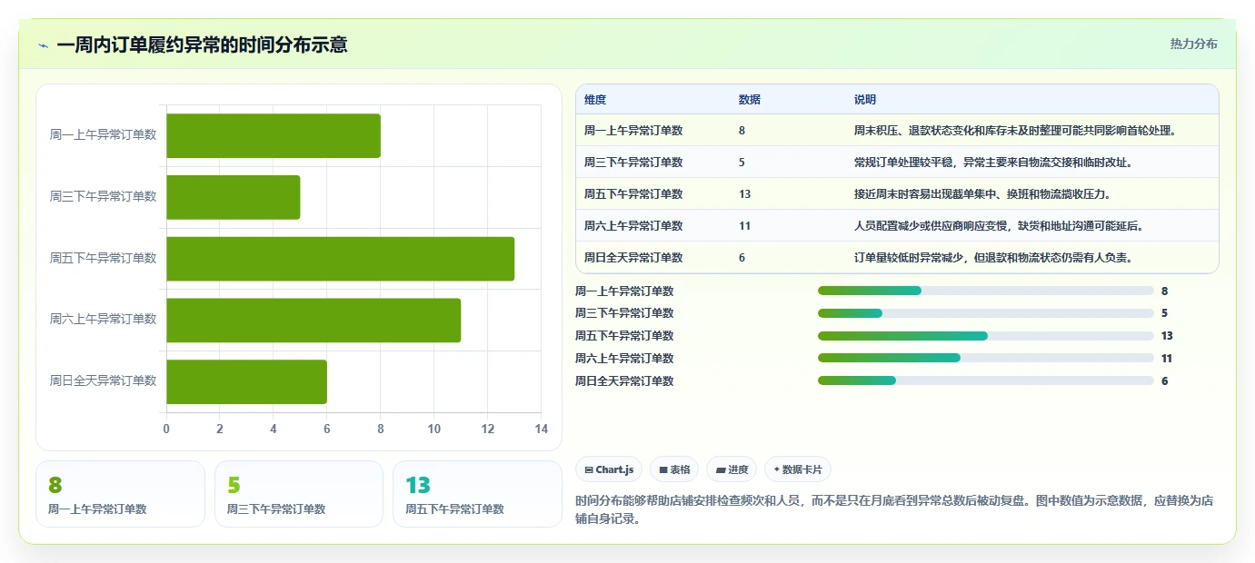
Task: Click the 周日全天异常订单数 bar in the chart
Action: coord(246,381)
